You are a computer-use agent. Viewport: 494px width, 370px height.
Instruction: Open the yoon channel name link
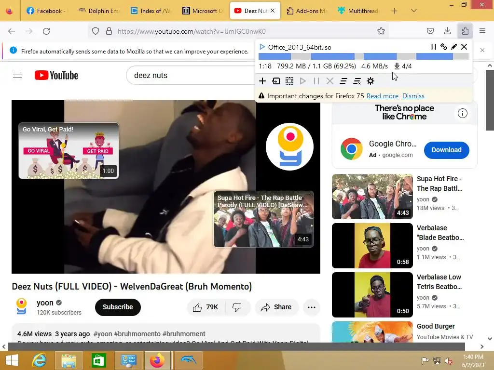(45, 303)
